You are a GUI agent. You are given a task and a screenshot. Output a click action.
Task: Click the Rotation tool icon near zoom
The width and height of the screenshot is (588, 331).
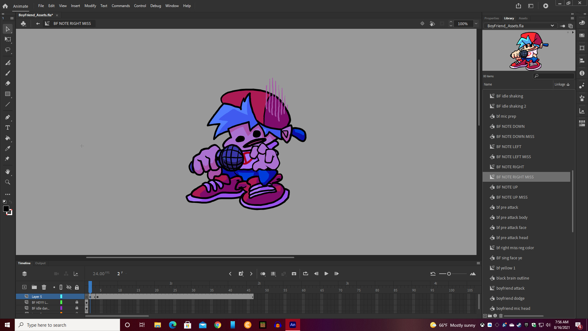pyautogui.click(x=432, y=24)
